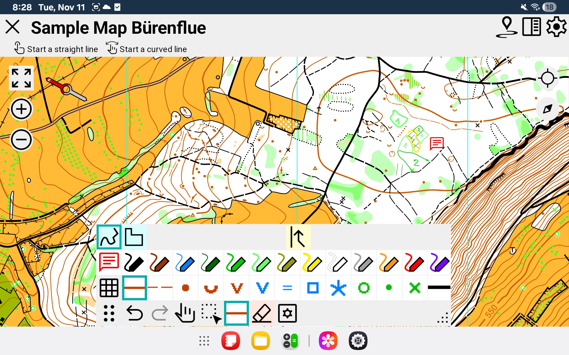Pick the olive pen

tap(287, 262)
